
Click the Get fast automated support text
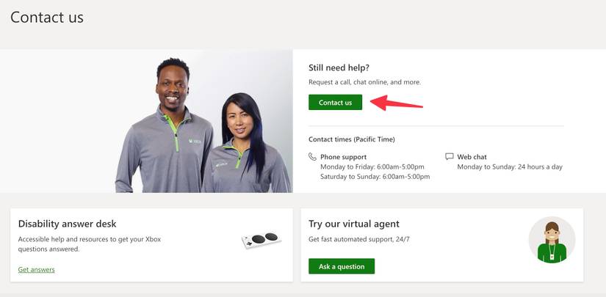pyautogui.click(x=359, y=239)
